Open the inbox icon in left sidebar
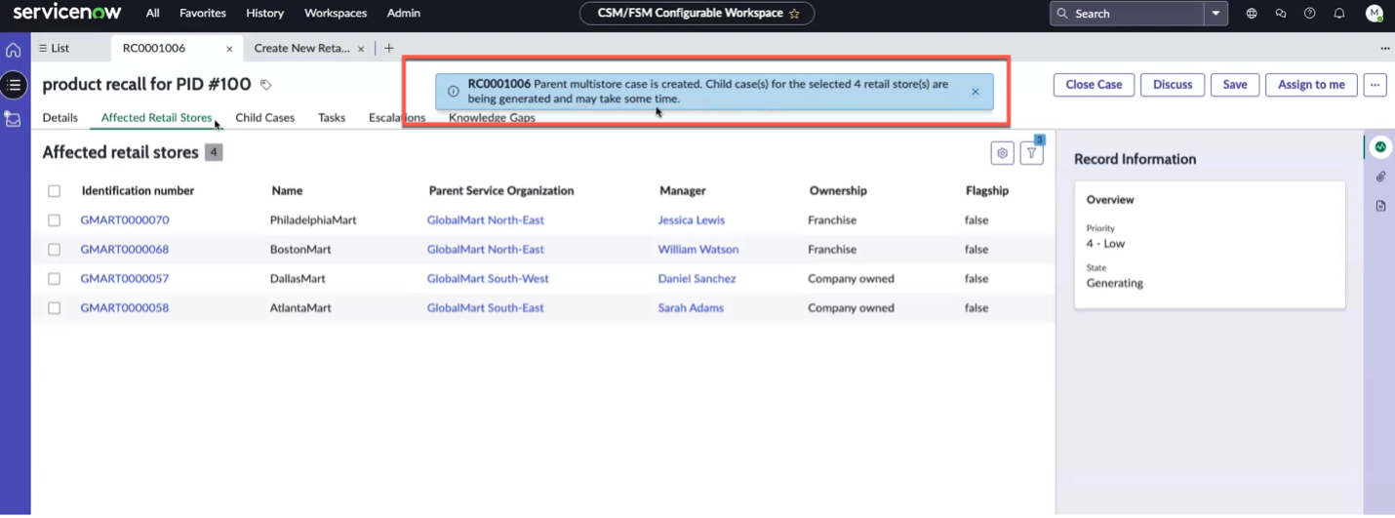Viewport: 1395px width, 518px height. point(14,119)
